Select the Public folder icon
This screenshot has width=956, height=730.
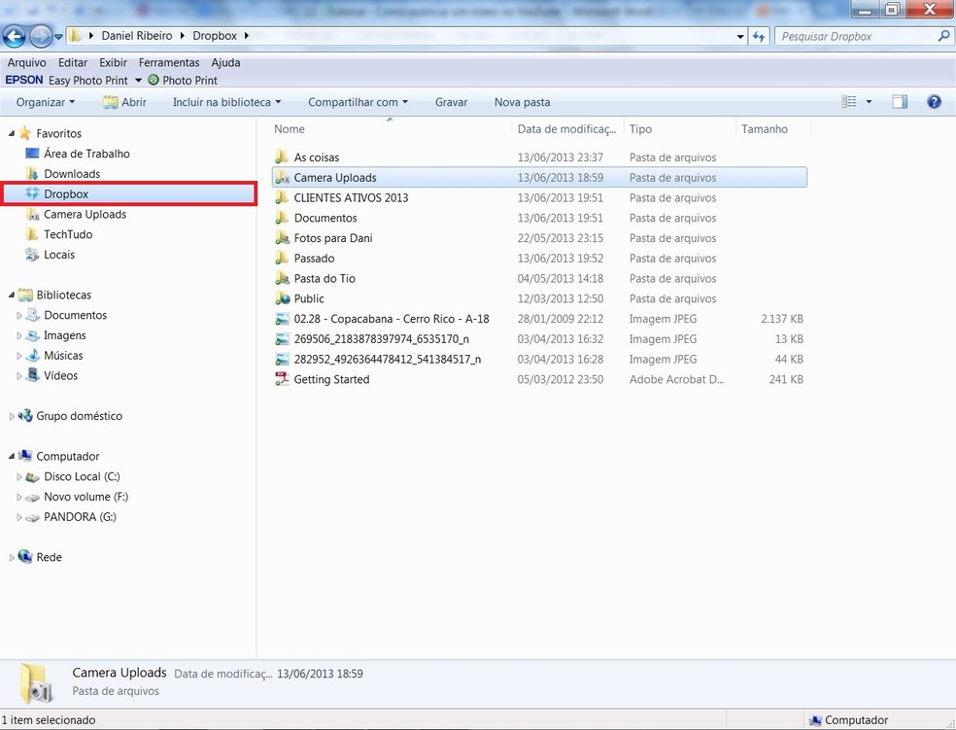(x=282, y=297)
